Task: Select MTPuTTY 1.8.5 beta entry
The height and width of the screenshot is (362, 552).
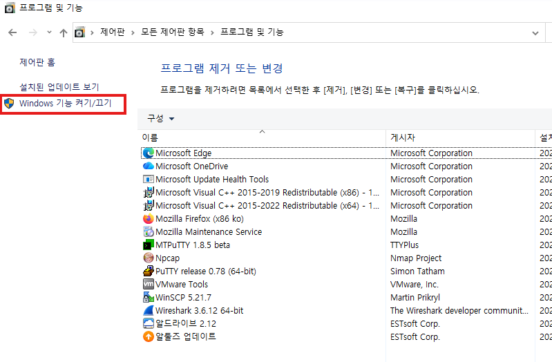Action: click(x=193, y=245)
